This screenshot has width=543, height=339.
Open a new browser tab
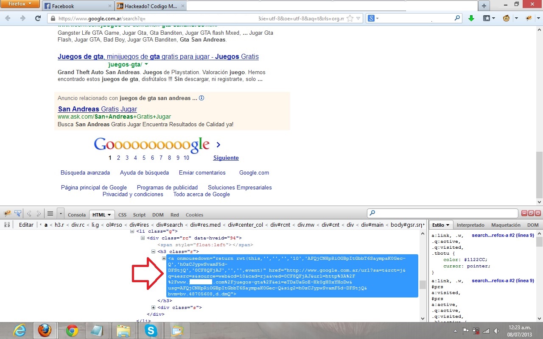point(484,6)
